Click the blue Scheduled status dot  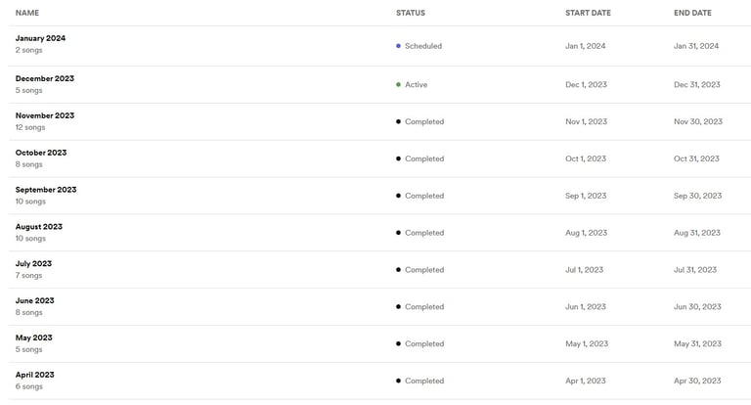coord(398,46)
